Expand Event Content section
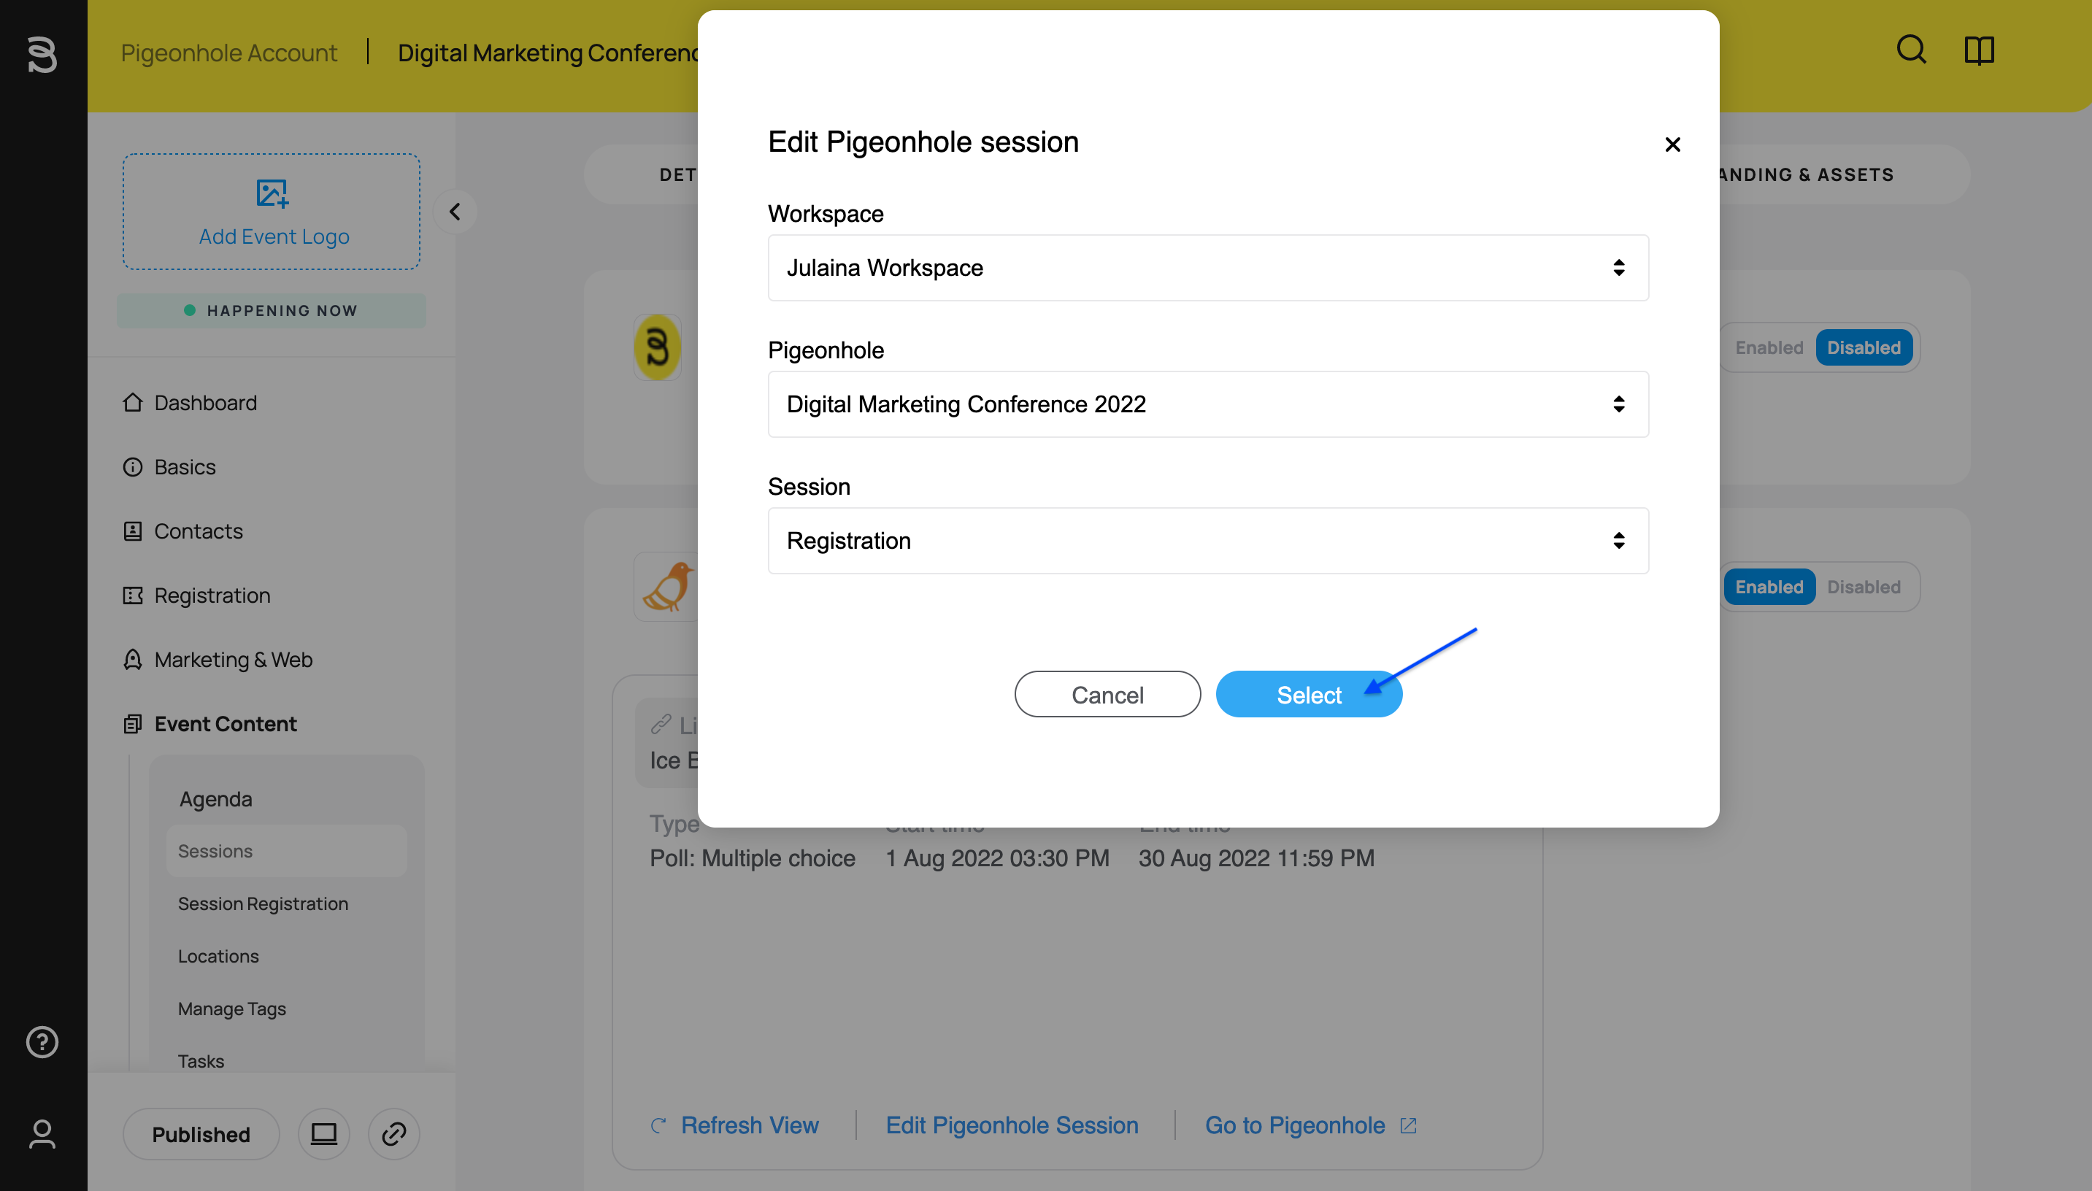 tap(225, 724)
